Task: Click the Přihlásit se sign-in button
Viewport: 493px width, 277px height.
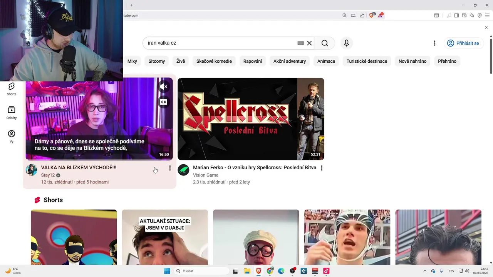Action: tap(463, 43)
